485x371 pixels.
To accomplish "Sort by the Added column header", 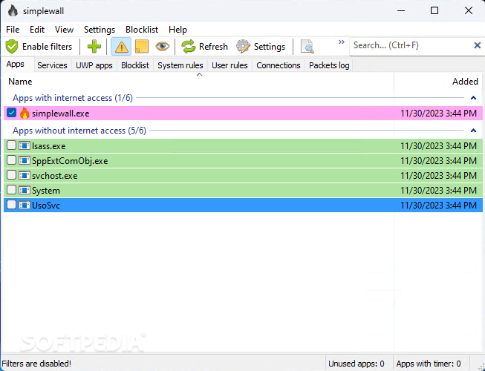I will pyautogui.click(x=438, y=82).
